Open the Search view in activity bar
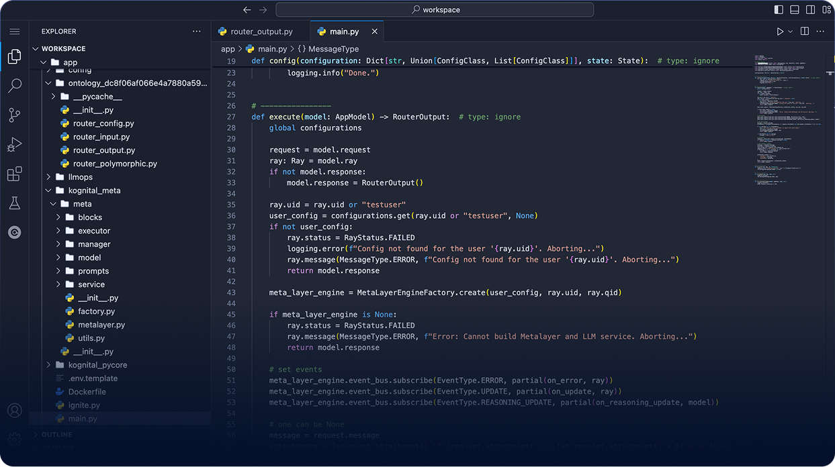Image resolution: width=835 pixels, height=467 pixels. pyautogui.click(x=14, y=86)
